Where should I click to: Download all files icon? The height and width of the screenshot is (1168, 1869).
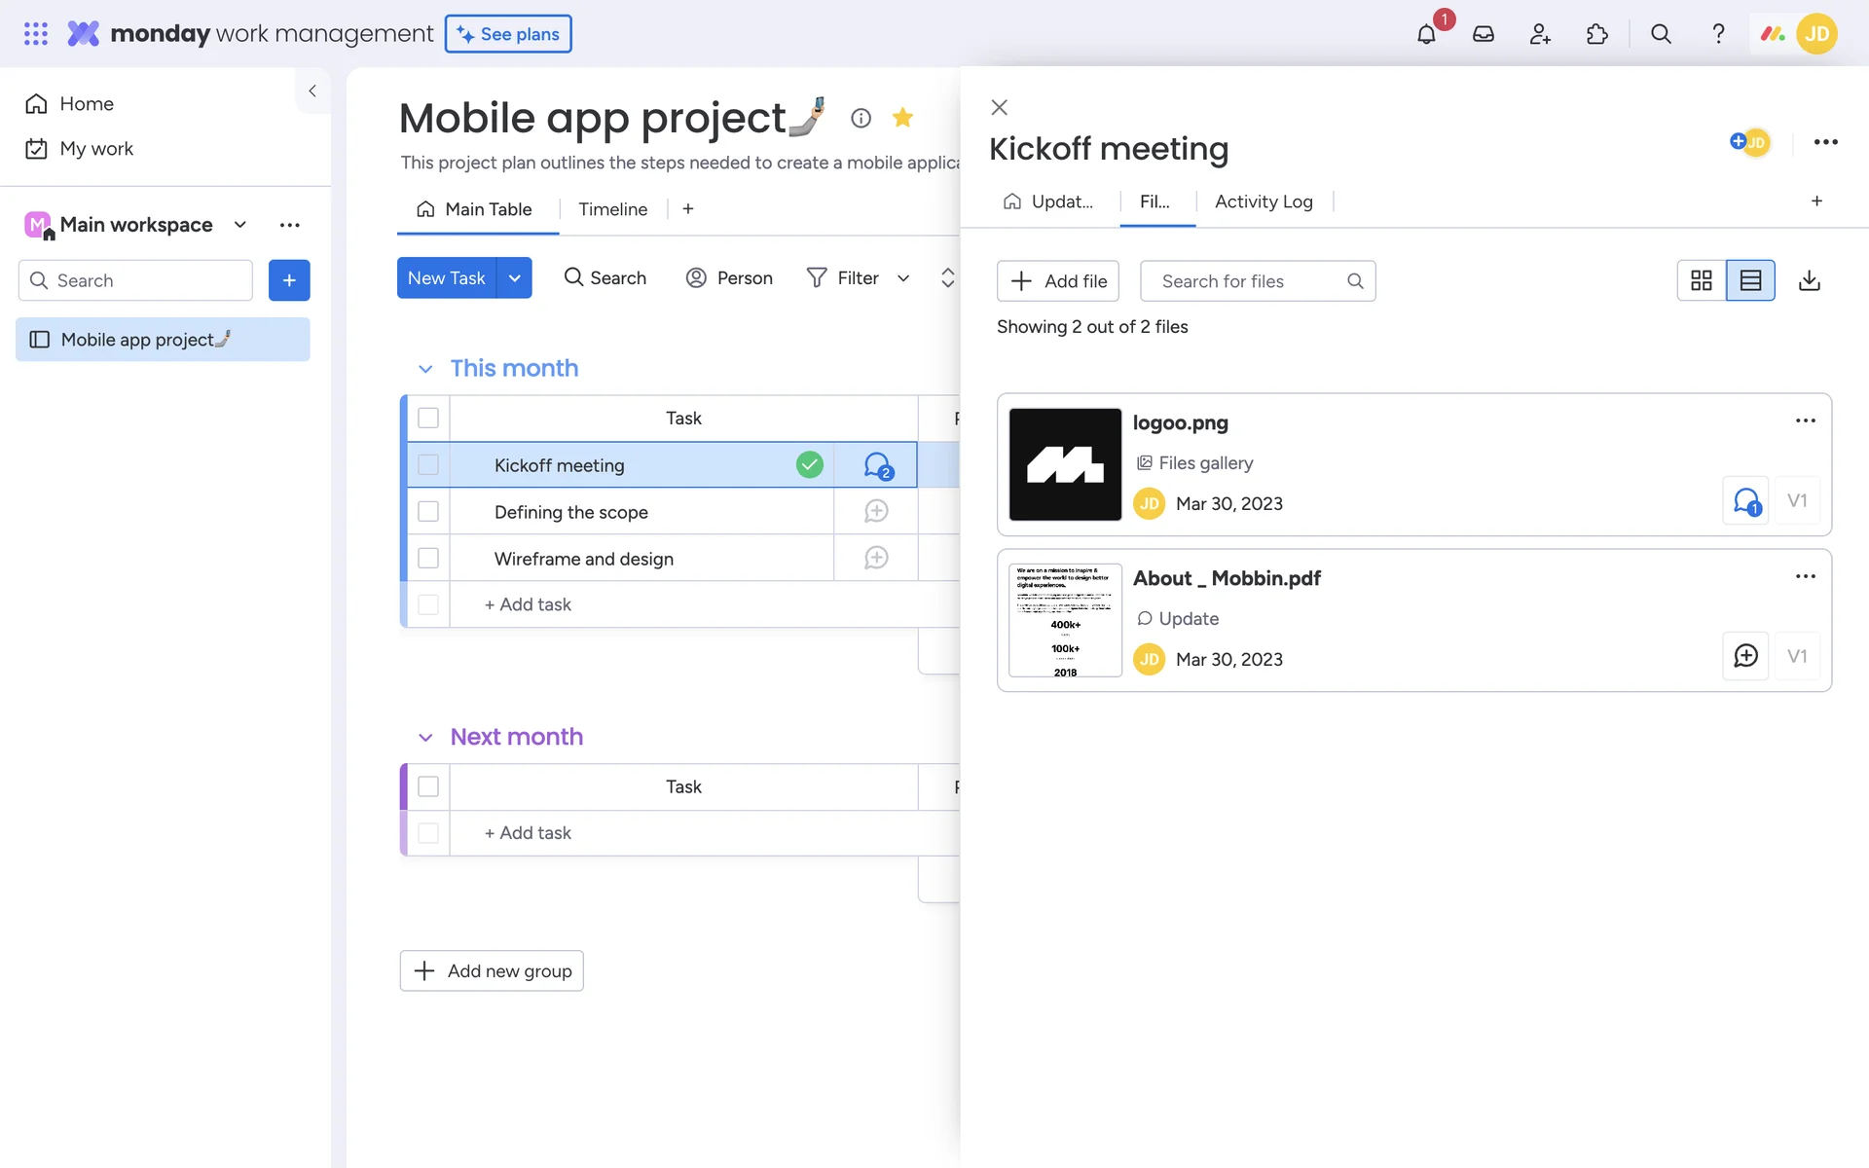tap(1810, 280)
